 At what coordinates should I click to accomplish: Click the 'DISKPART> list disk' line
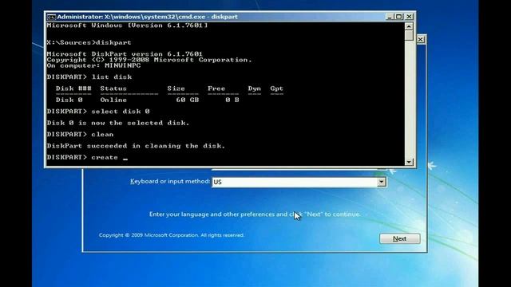click(89, 77)
